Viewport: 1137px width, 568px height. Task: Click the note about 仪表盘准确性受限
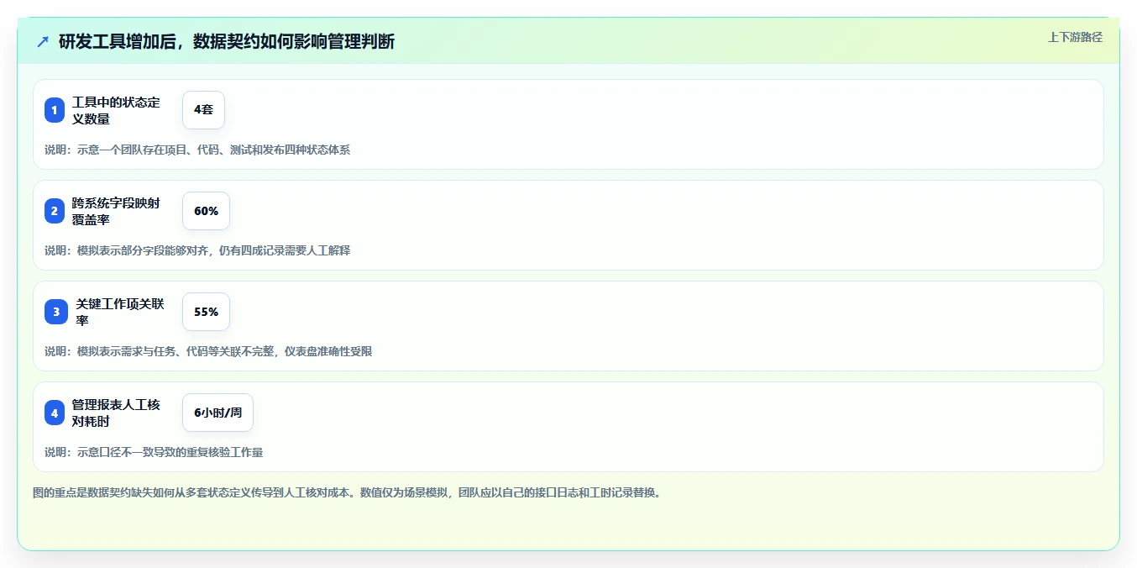point(208,351)
